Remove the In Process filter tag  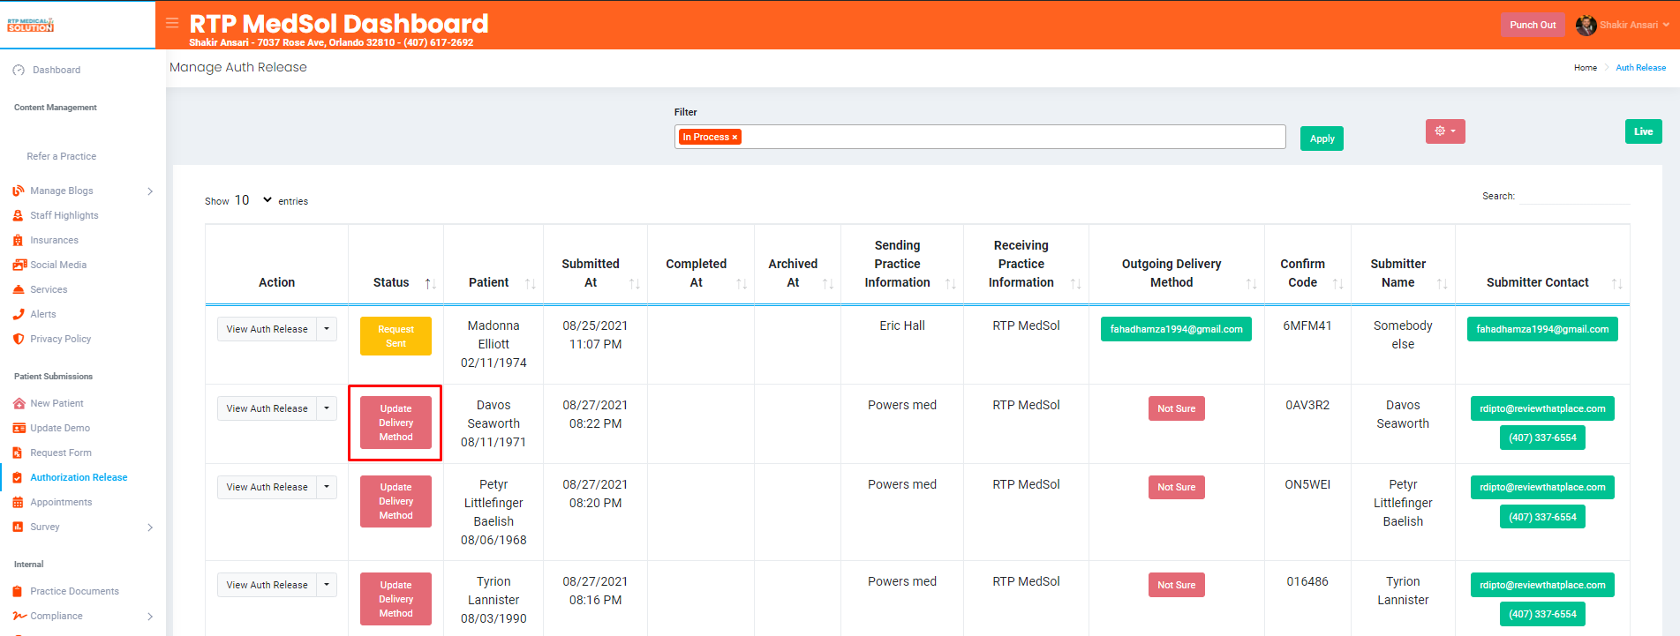pos(735,137)
